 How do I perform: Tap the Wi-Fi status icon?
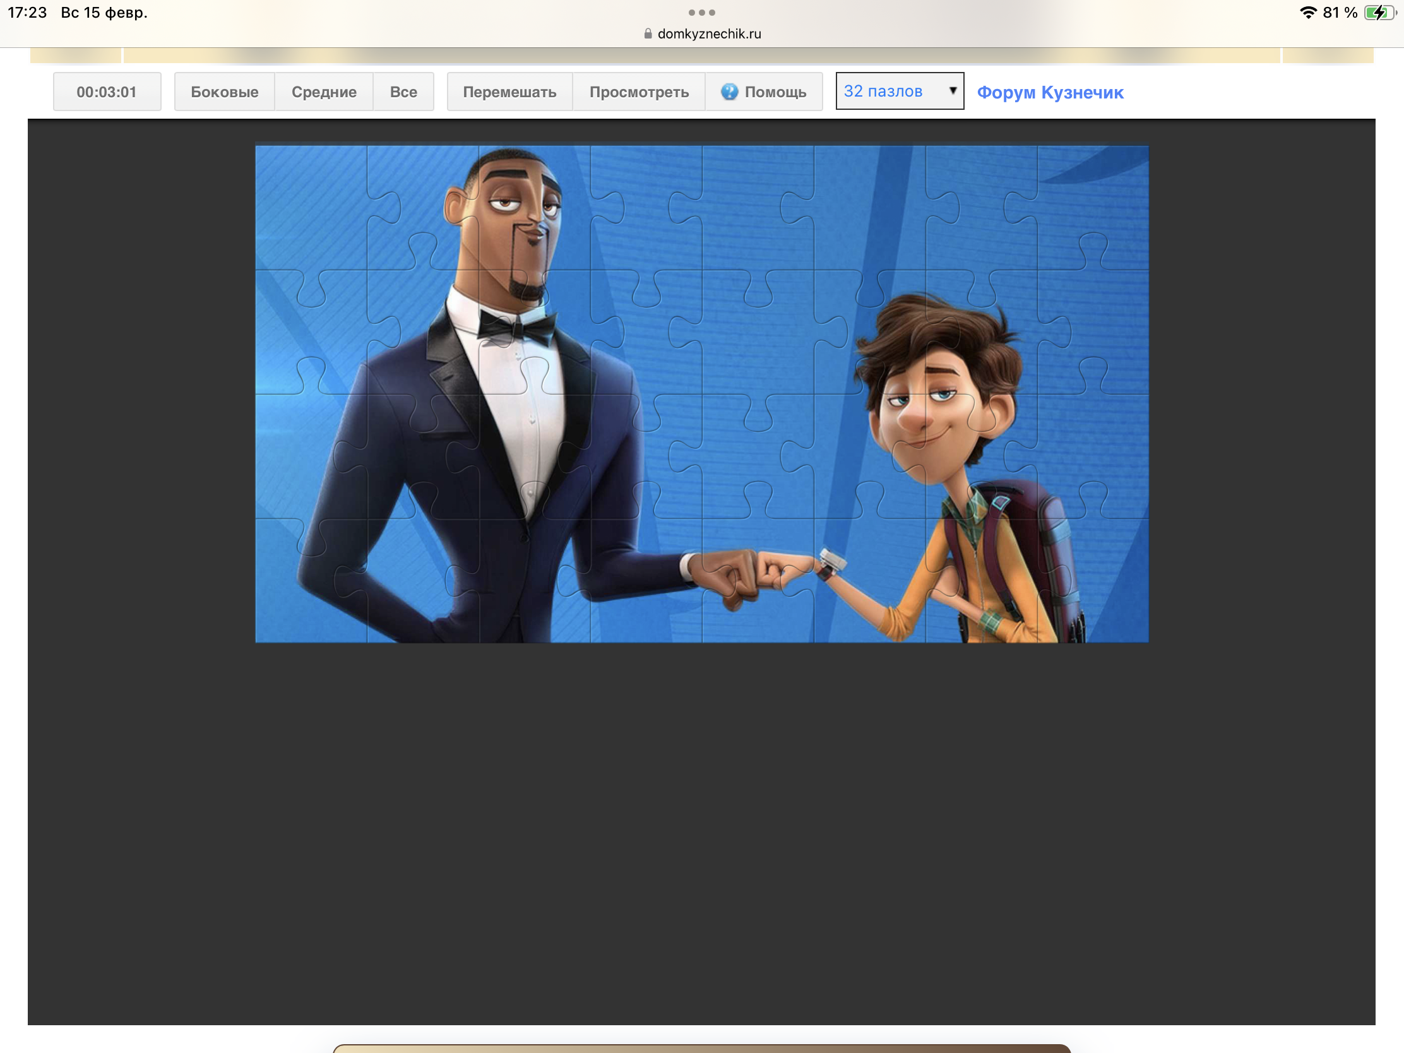pyautogui.click(x=1307, y=12)
